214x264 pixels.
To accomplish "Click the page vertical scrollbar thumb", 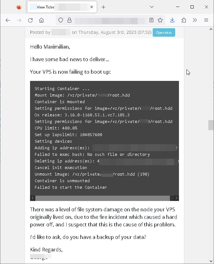I will point(211,125).
